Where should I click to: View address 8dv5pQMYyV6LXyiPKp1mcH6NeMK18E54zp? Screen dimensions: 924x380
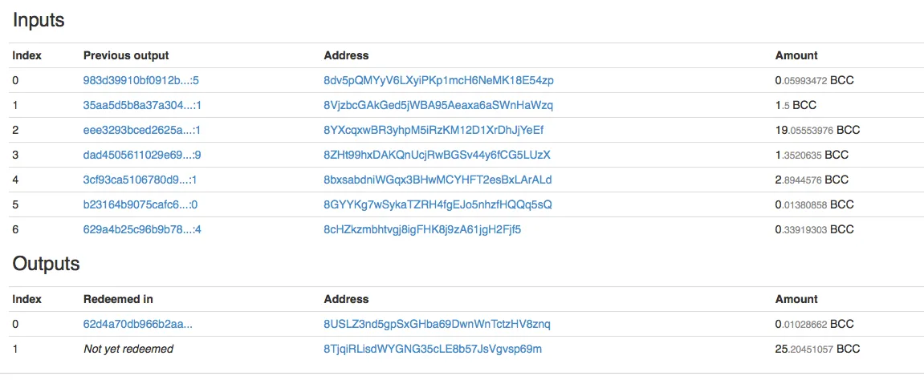click(x=438, y=81)
